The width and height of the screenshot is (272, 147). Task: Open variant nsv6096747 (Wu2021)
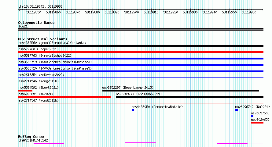pyautogui.click(x=252, y=107)
